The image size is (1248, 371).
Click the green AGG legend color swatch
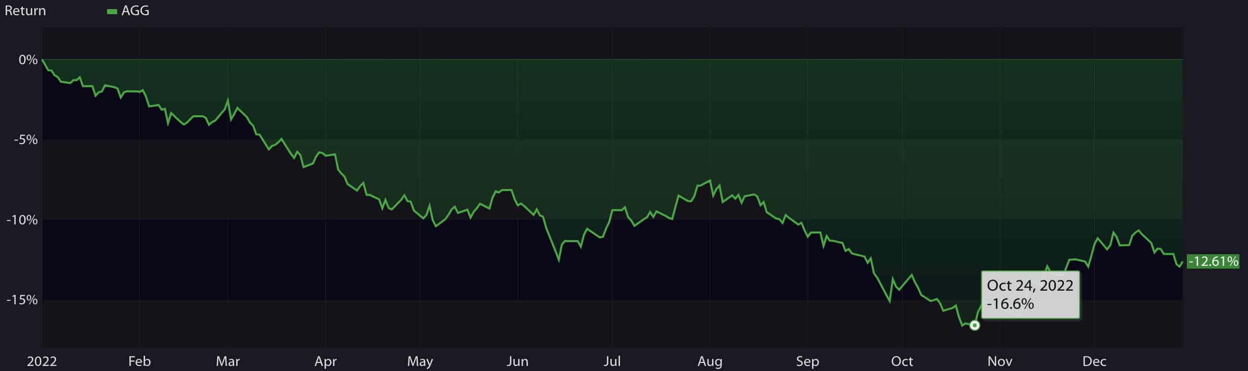(112, 12)
